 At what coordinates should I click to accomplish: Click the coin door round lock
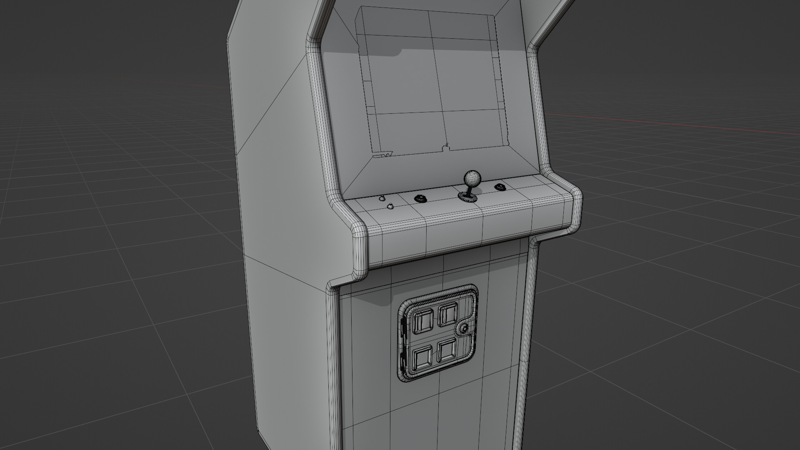point(464,329)
